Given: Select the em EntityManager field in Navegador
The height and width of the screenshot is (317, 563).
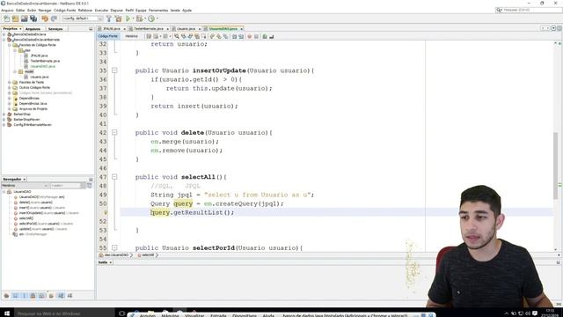Looking at the screenshot, I should click(33, 234).
